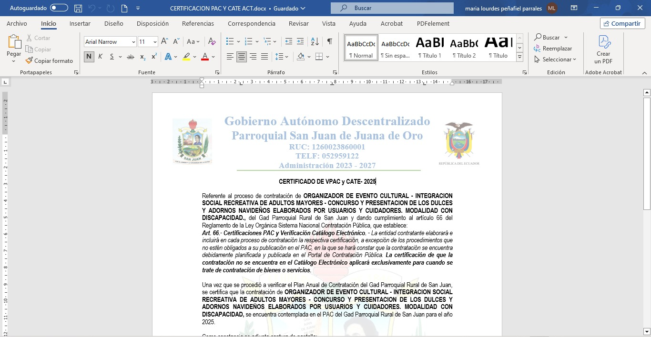
Task: Expand the font size dropdown
Action: [x=155, y=42]
